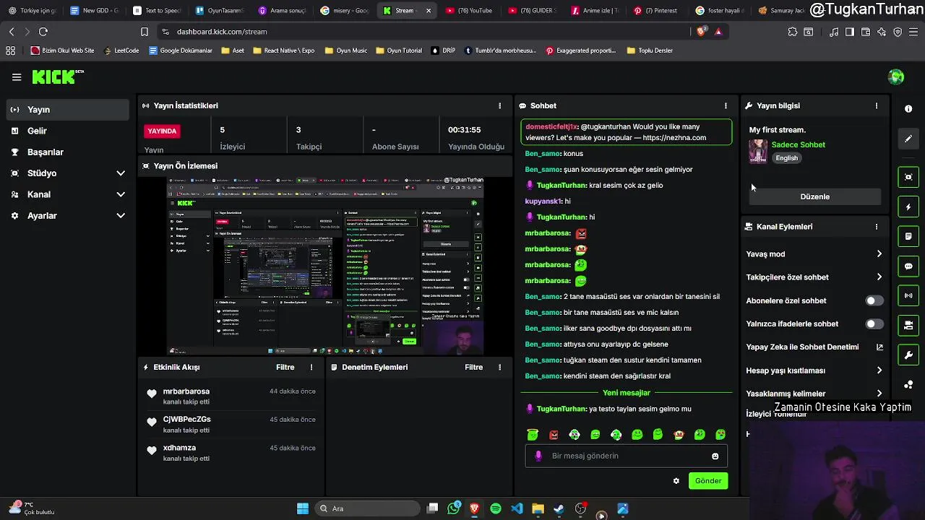Switch to the Pinterest browser tab
The image size is (925, 520).
pos(656,11)
